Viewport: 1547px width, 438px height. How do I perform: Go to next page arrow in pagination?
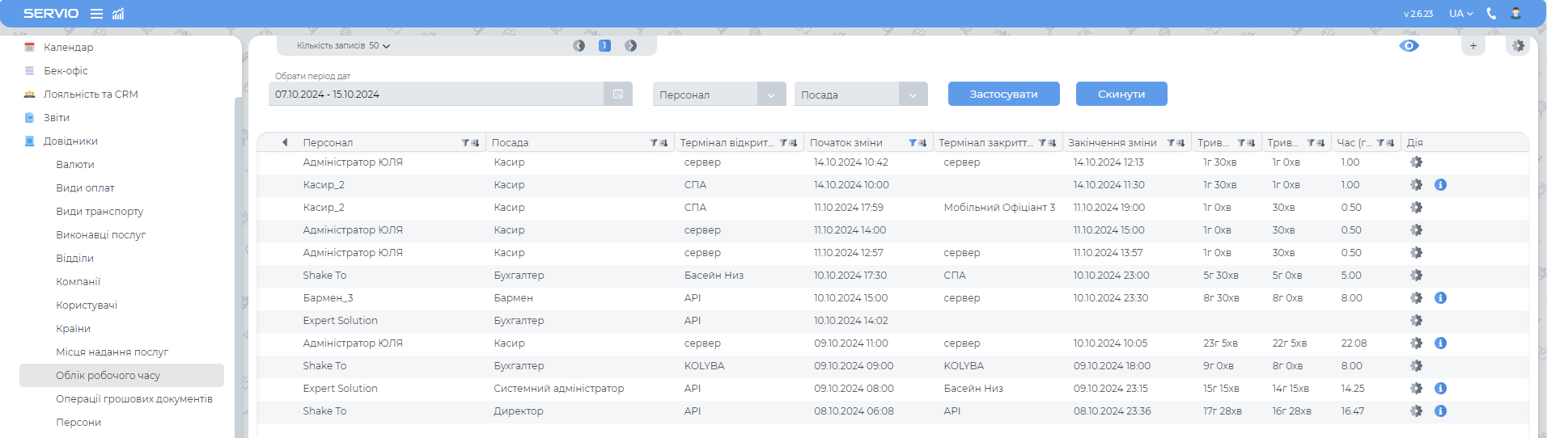pyautogui.click(x=630, y=46)
